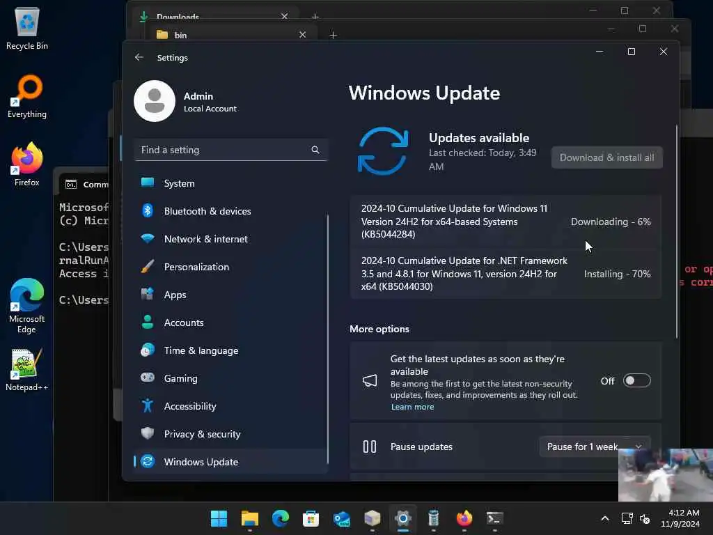Screen dimensions: 713x535
Task: Open Outlook from the taskbar
Action: 341,518
